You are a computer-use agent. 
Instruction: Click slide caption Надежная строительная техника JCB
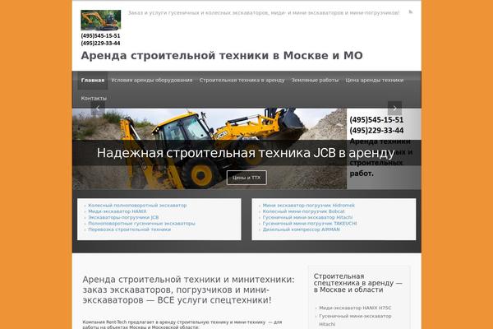(246, 153)
